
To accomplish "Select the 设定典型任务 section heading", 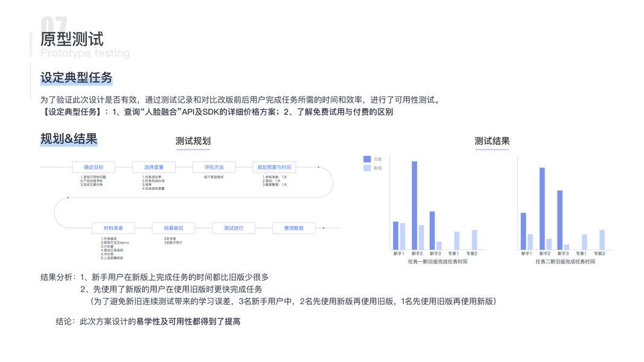I will (77, 78).
